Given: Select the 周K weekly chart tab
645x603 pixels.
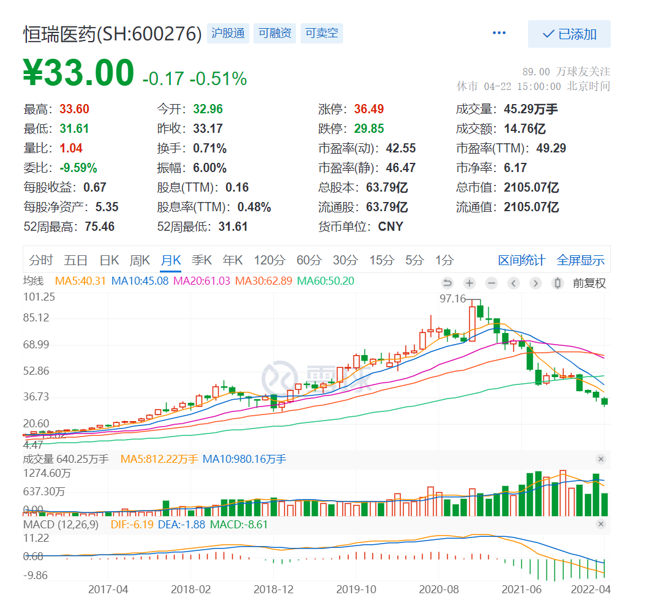Looking at the screenshot, I should 140,260.
